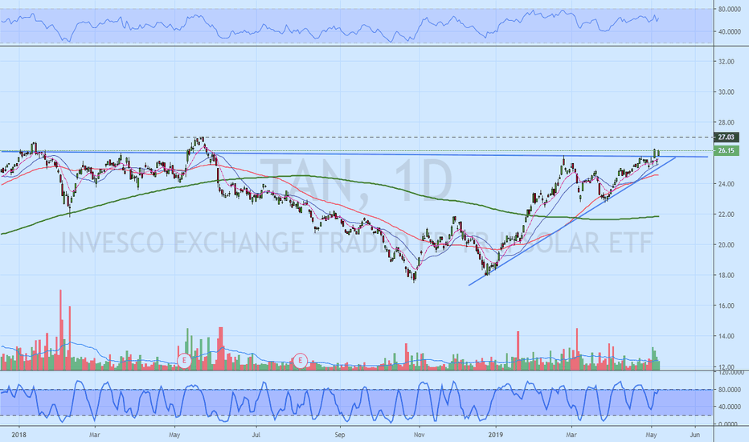Click the 2018 date axis label
This screenshot has width=749, height=442.
click(18, 435)
